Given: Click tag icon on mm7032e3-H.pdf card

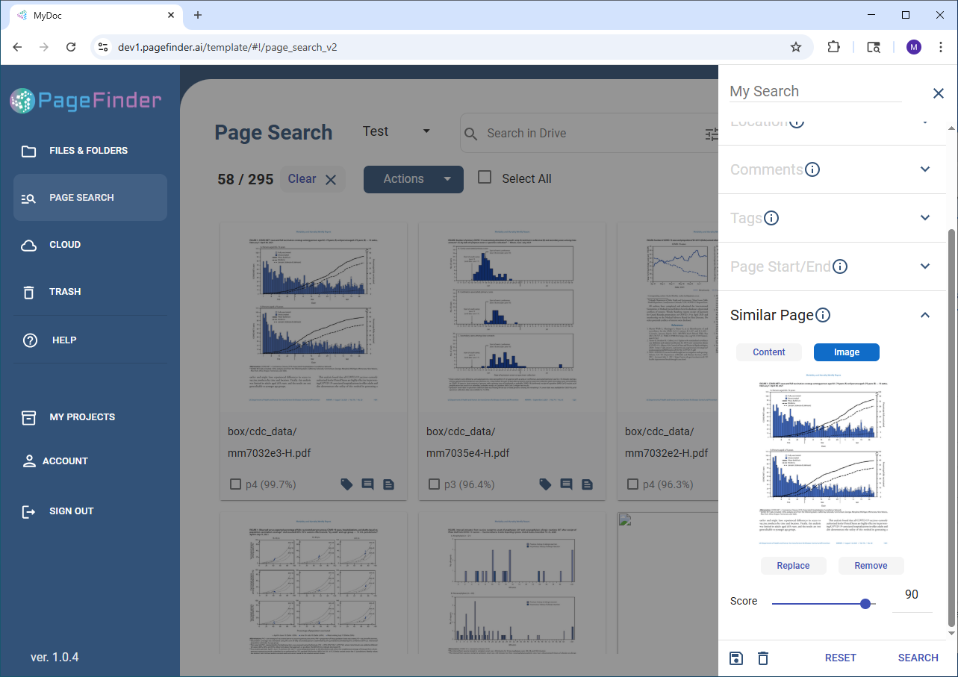Looking at the screenshot, I should [x=346, y=484].
